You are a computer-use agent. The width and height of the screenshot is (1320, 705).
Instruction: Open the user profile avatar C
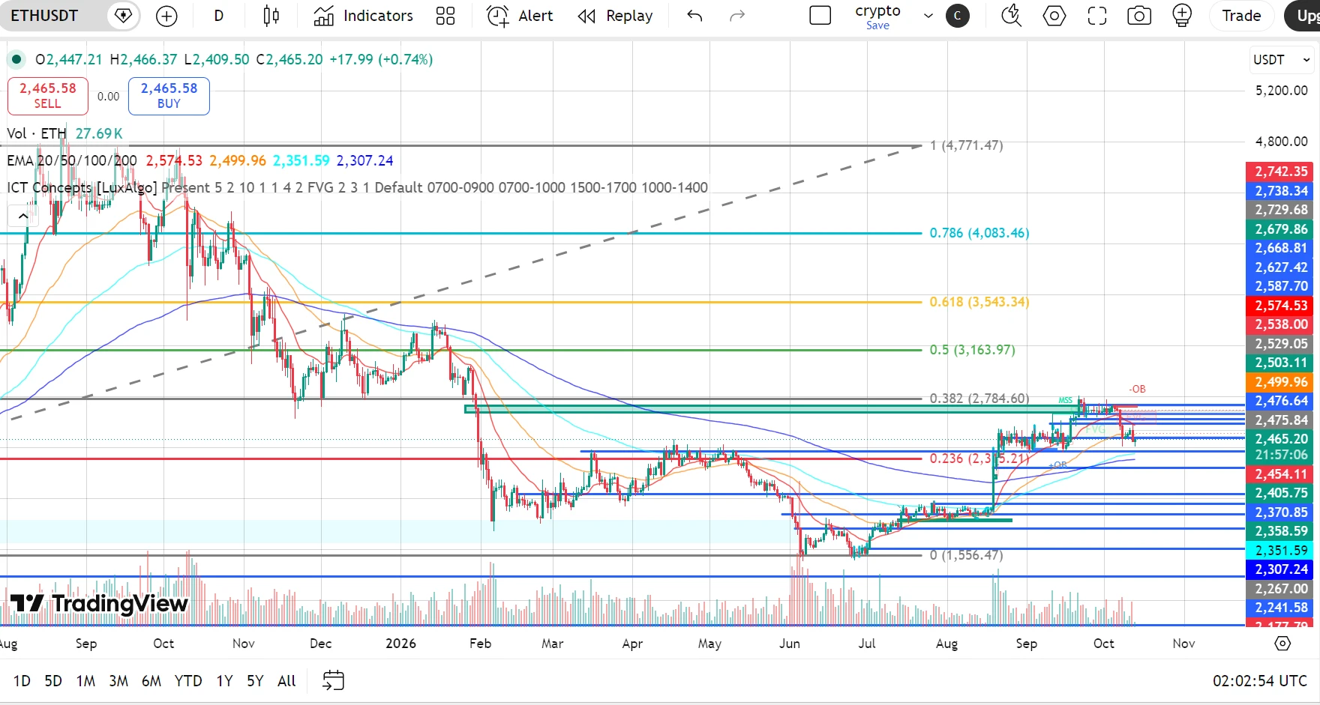[x=957, y=16]
